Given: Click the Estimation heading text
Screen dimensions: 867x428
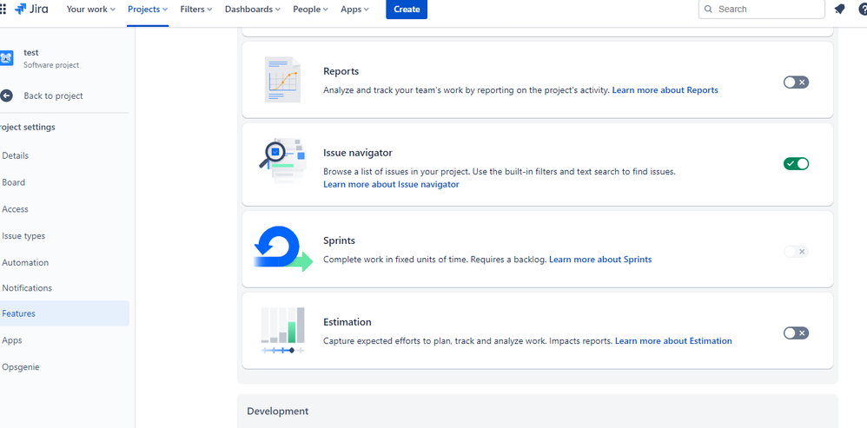Looking at the screenshot, I should (347, 322).
